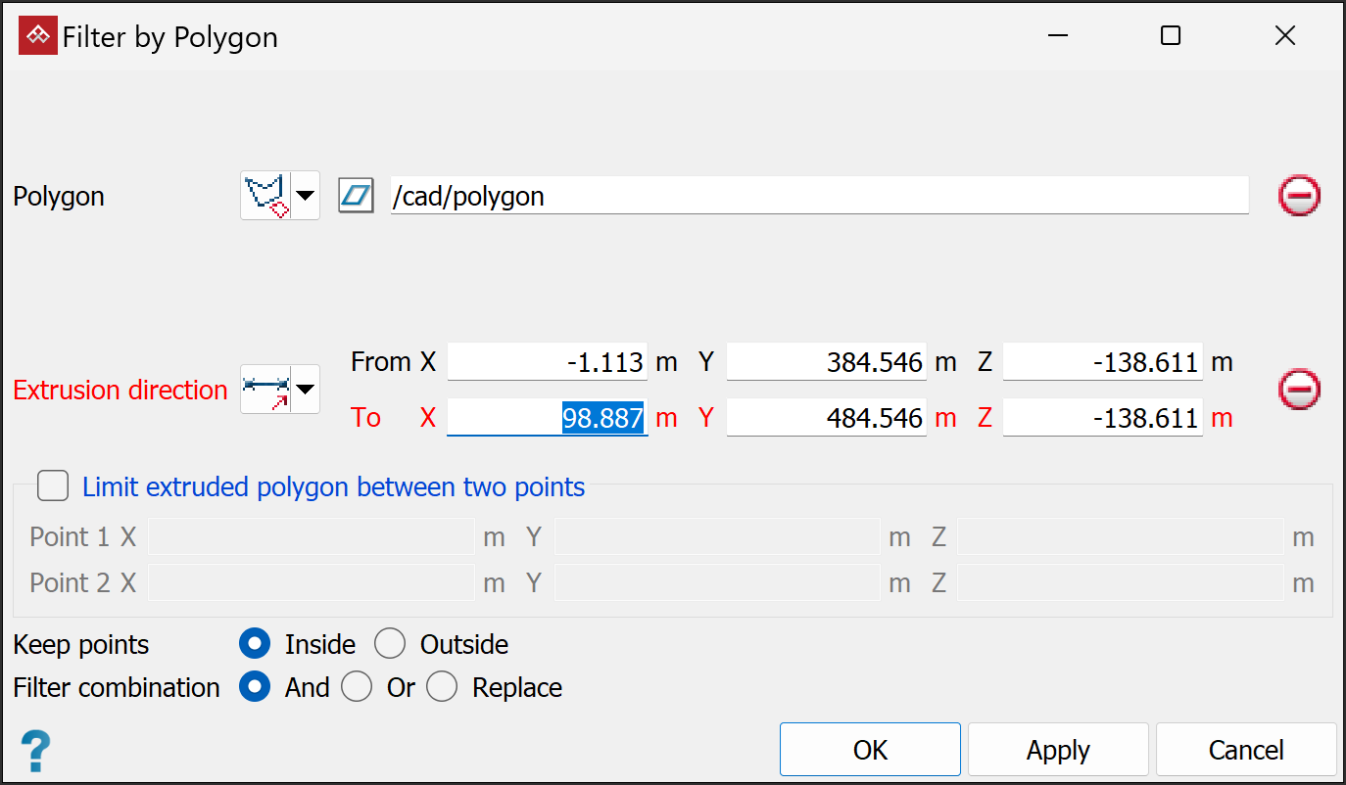
Task: Open the polygon picker dropdown arrow
Action: coord(306,196)
